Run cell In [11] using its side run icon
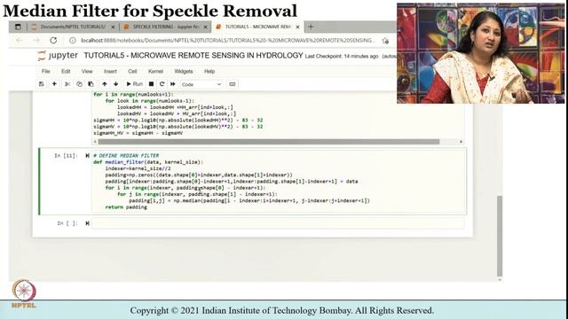The image size is (568, 319). tap(87, 156)
